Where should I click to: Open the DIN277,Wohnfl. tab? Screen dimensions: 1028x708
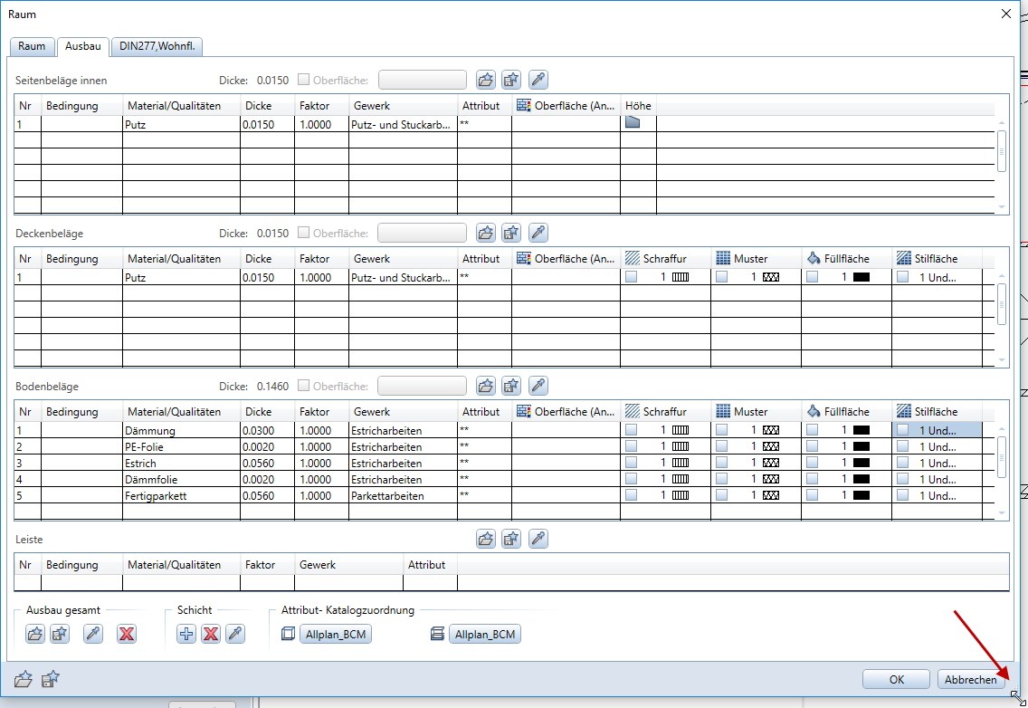pos(157,46)
